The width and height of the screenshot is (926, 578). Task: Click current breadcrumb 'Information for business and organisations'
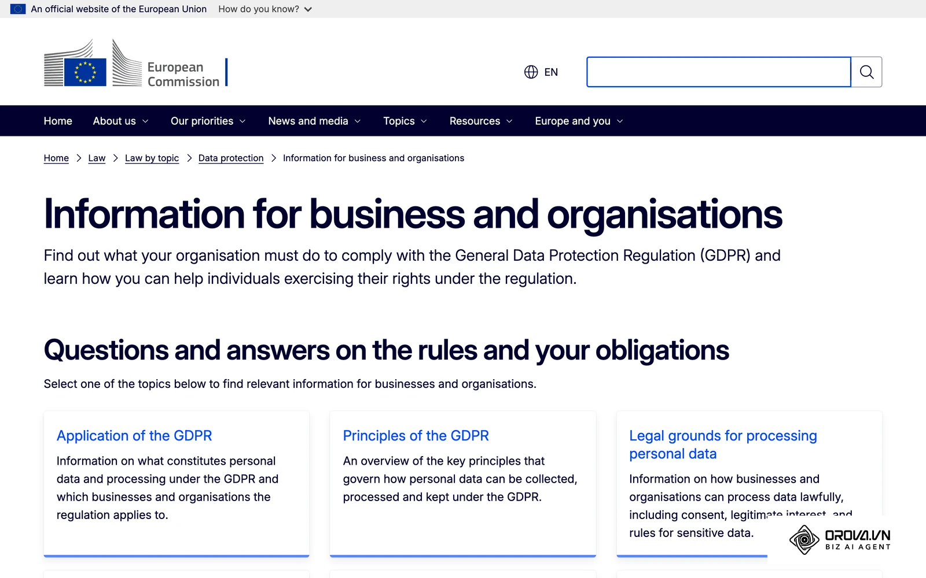(373, 158)
